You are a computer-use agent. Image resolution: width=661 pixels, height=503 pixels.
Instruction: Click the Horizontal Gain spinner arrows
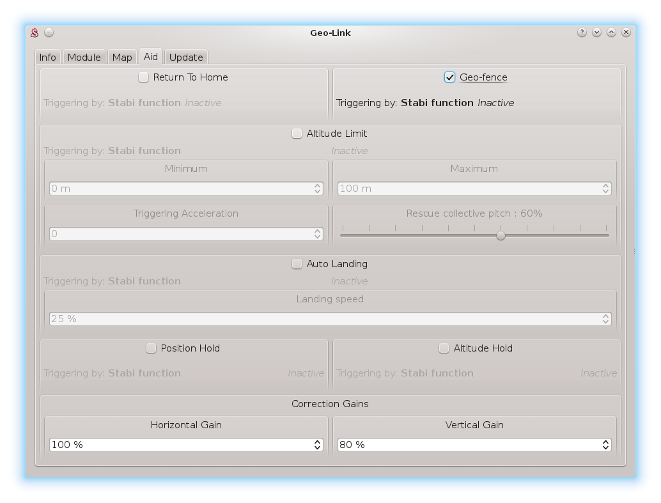coord(318,445)
